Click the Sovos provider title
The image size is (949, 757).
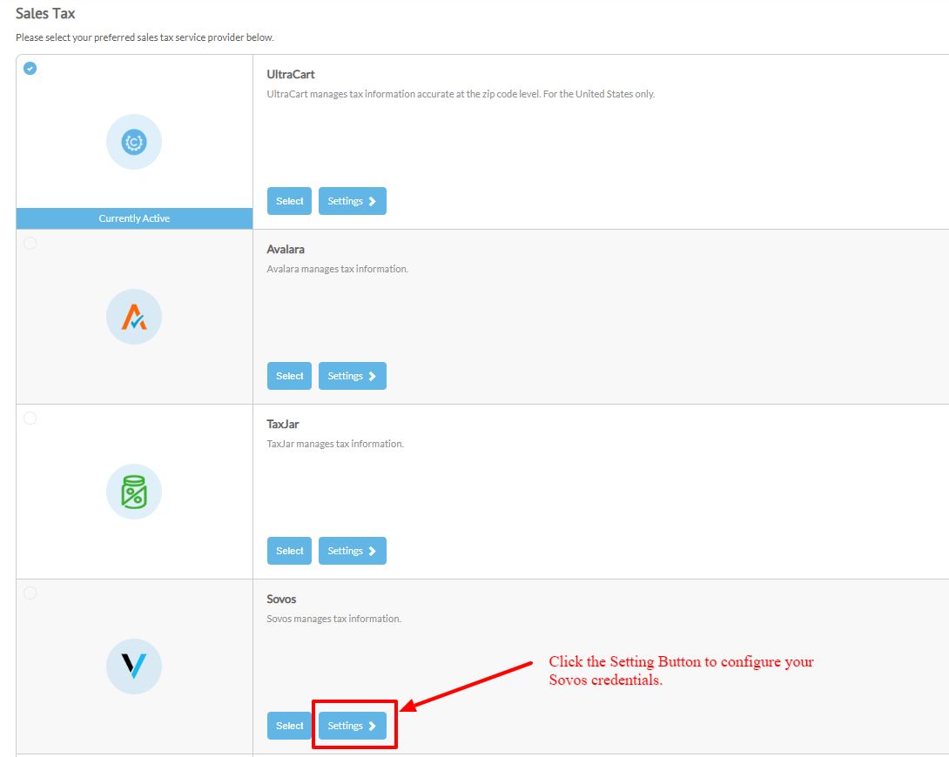point(281,600)
